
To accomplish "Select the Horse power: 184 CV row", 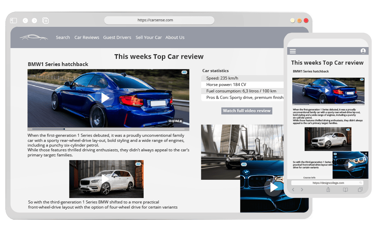I will (242, 85).
